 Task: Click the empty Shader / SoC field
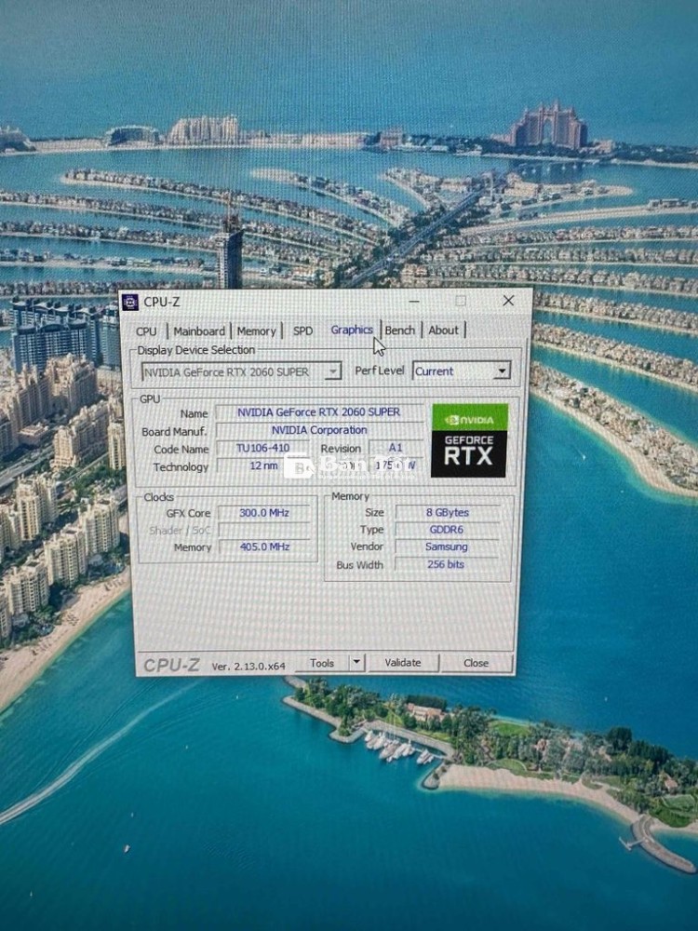click(264, 530)
